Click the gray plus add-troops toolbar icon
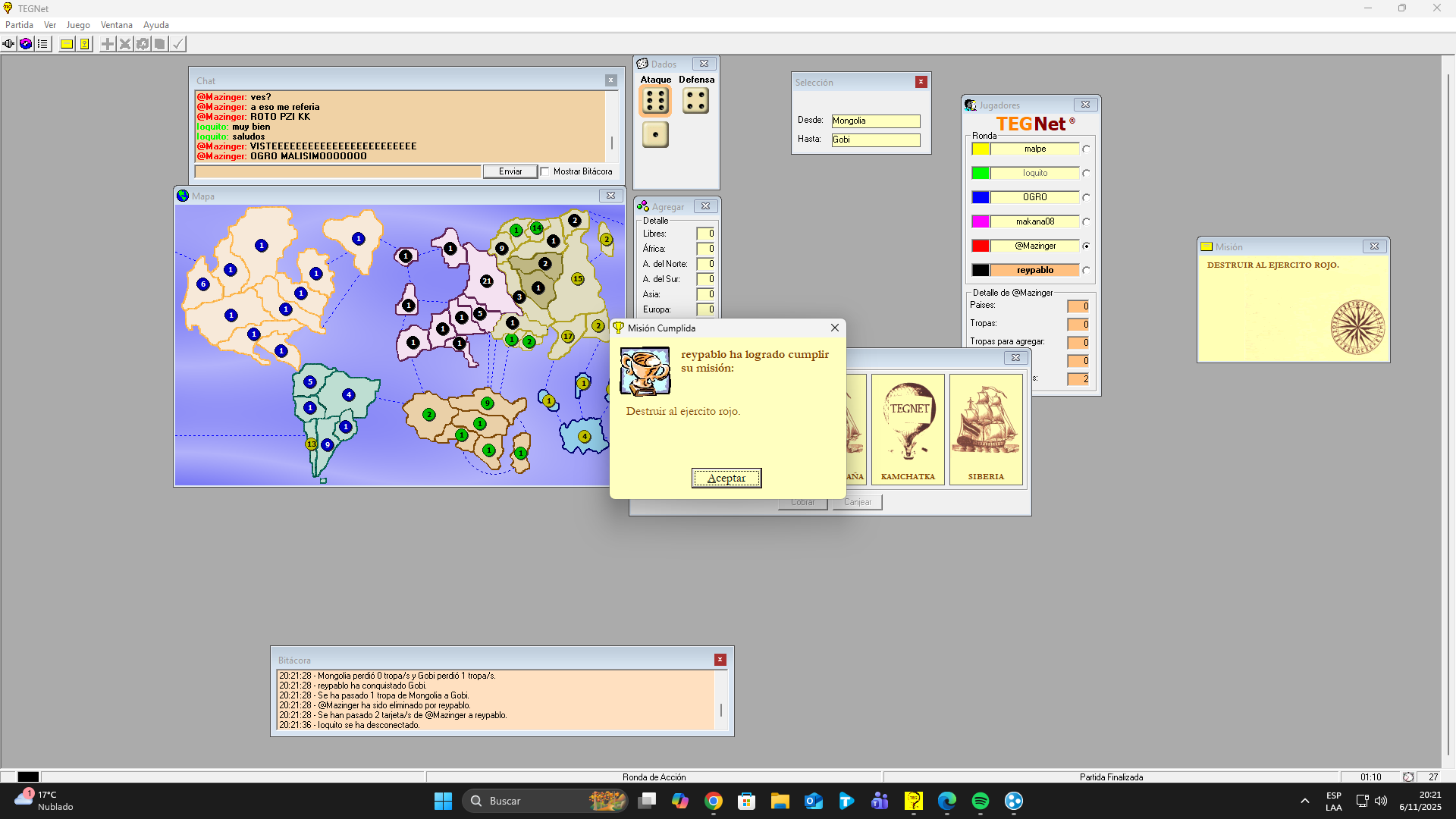The height and width of the screenshot is (819, 1456). [108, 44]
